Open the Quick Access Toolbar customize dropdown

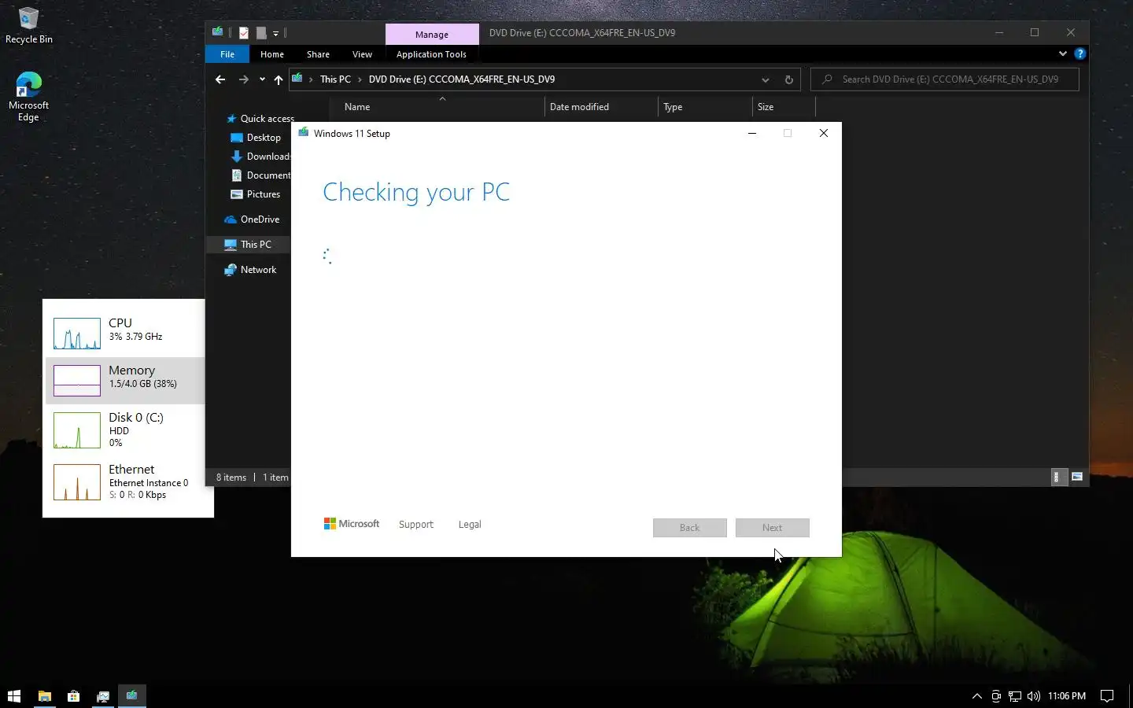[275, 33]
